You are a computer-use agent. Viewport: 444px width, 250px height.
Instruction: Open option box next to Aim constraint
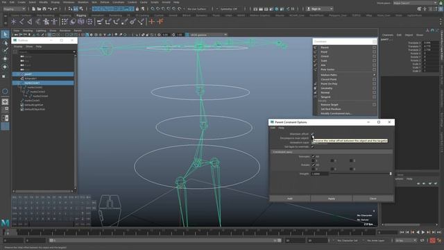pos(374,65)
